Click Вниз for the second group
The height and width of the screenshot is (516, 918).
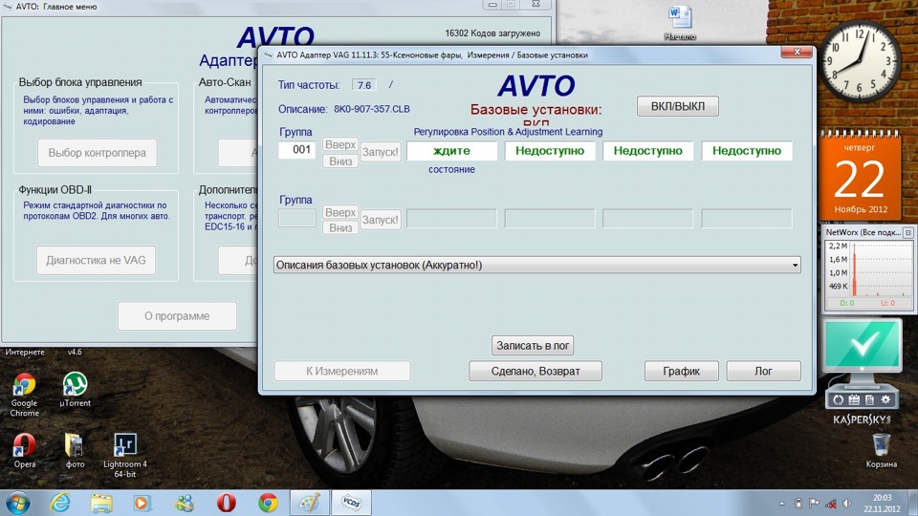[340, 227]
